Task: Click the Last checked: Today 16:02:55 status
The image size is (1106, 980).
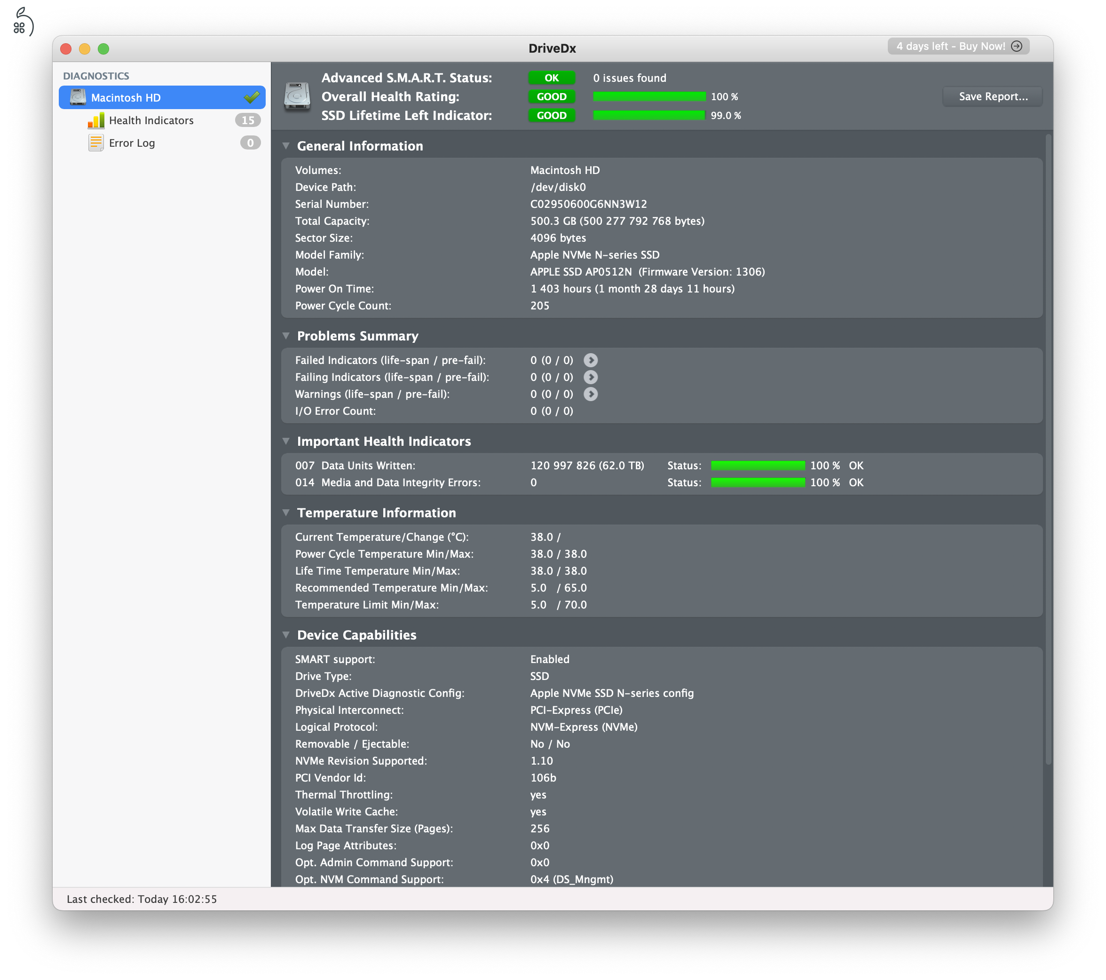Action: [x=142, y=899]
